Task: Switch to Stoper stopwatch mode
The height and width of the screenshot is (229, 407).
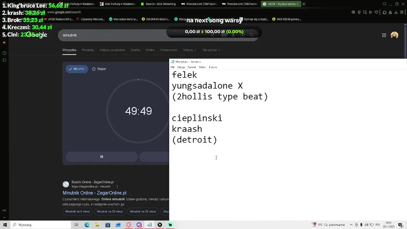Action: [99, 69]
